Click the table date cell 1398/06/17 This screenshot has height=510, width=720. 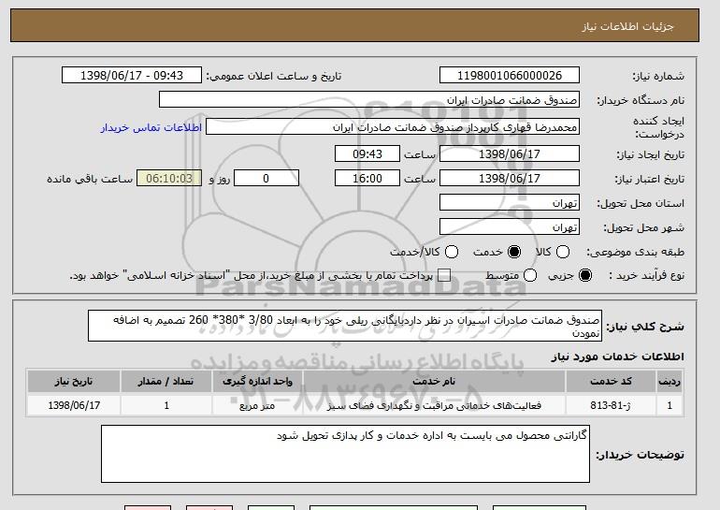click(74, 405)
